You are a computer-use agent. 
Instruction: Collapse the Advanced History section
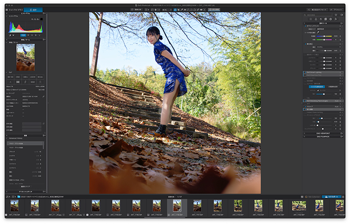click(7, 138)
